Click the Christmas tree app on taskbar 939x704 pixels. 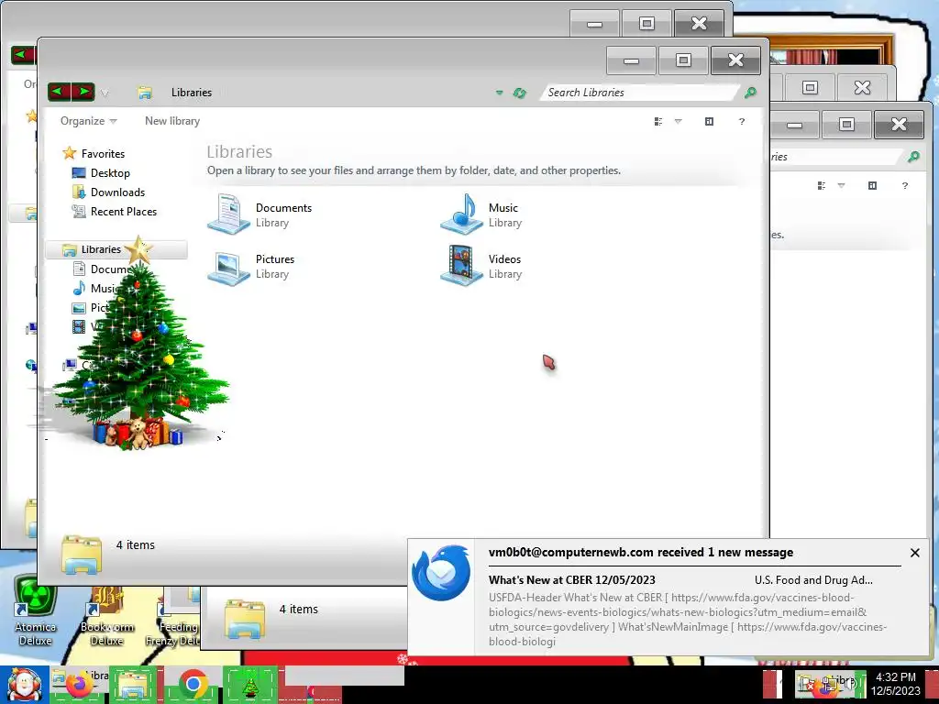click(x=250, y=685)
